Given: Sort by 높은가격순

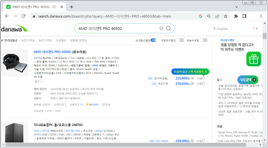Looking at the screenshot, I should pos(45,40).
